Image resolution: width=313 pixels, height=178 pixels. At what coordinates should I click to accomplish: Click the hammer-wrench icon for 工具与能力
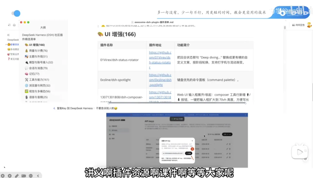[x=26, y=80]
